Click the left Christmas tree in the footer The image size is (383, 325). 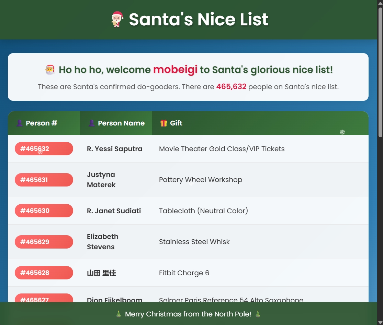(x=118, y=314)
